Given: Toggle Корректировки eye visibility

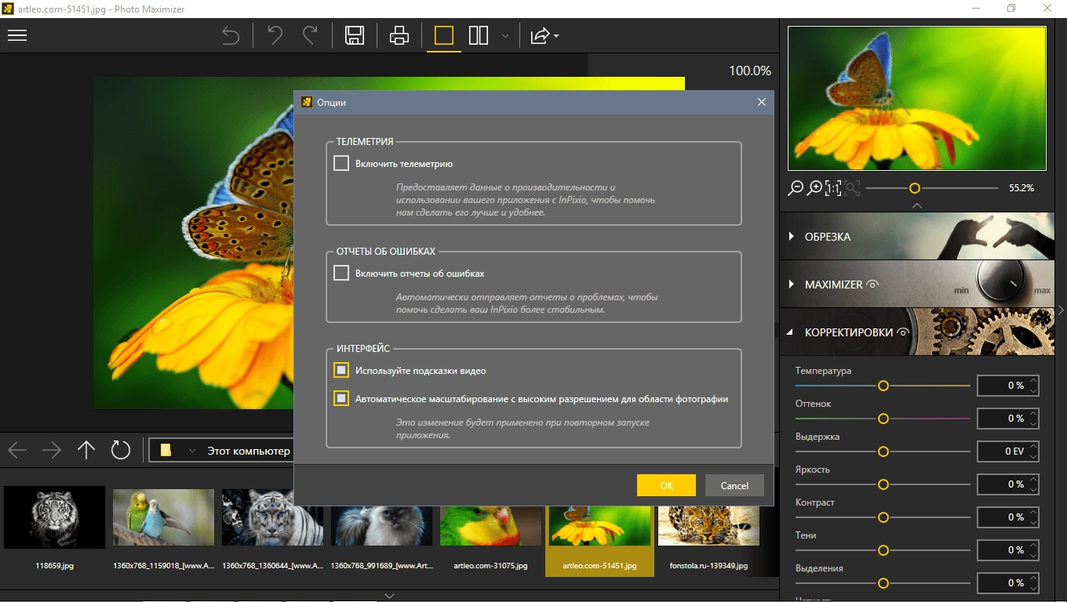Looking at the screenshot, I should pos(903,332).
